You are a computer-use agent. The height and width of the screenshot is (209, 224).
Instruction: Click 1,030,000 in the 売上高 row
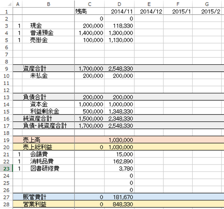click(119, 140)
